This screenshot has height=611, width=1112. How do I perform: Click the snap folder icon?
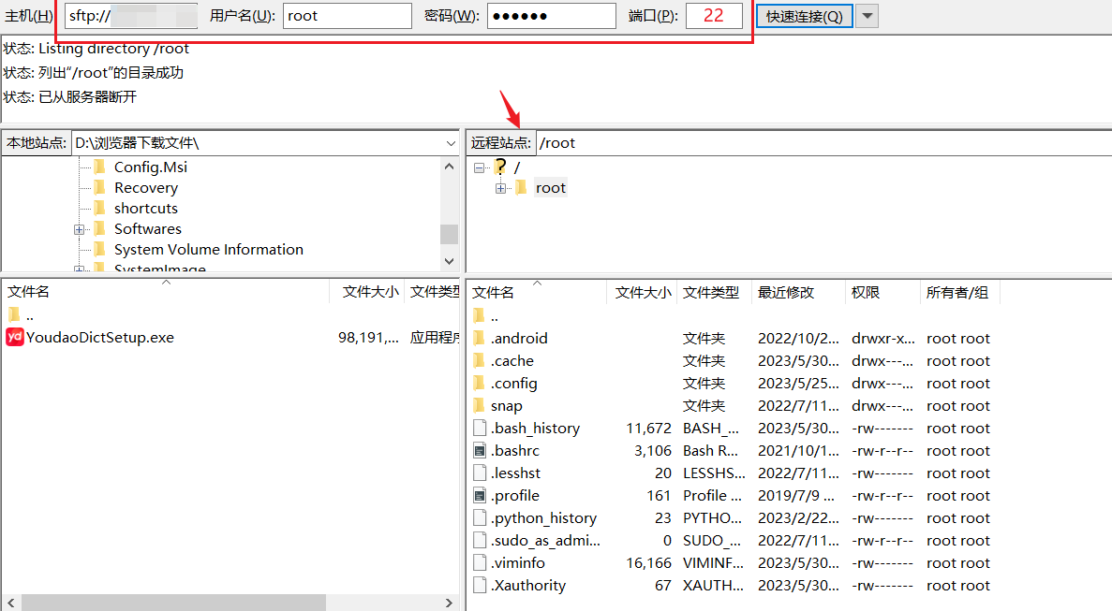pos(480,406)
